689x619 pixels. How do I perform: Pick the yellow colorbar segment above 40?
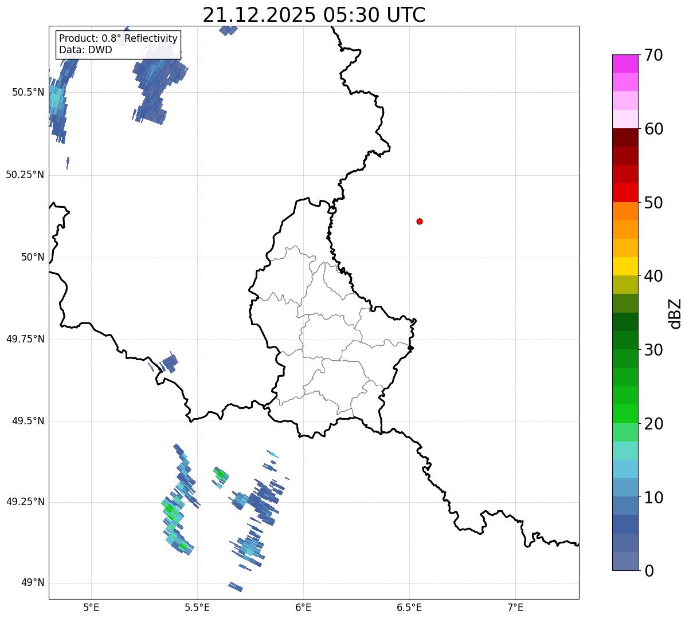[x=625, y=266]
